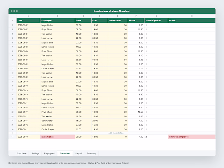Click the '30 more shifts' collapsed rows note
Image resolution: width=224 pixels, height=168 pixels.
pos(116,133)
